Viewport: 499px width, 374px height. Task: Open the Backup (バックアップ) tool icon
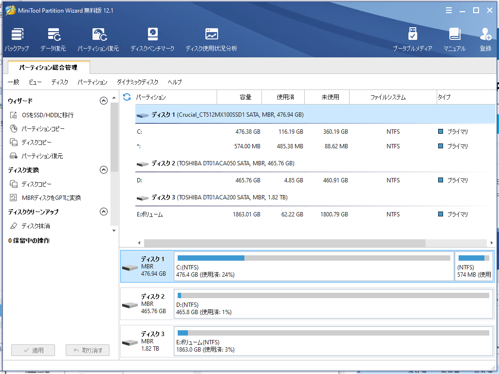click(x=17, y=35)
